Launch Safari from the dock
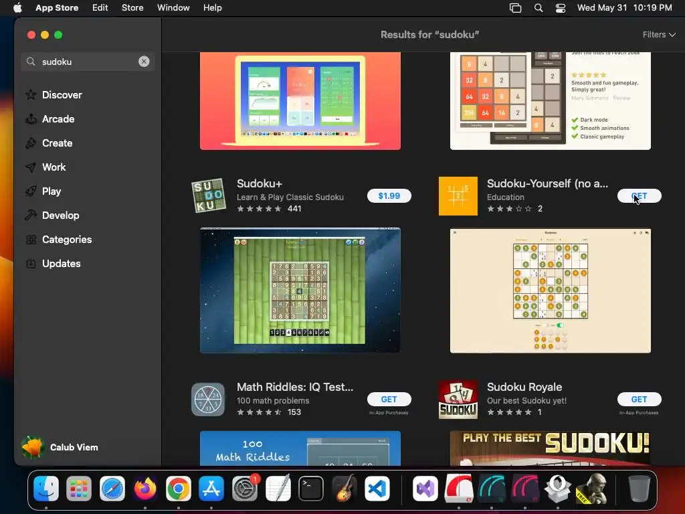This screenshot has width=685, height=514. (x=112, y=488)
